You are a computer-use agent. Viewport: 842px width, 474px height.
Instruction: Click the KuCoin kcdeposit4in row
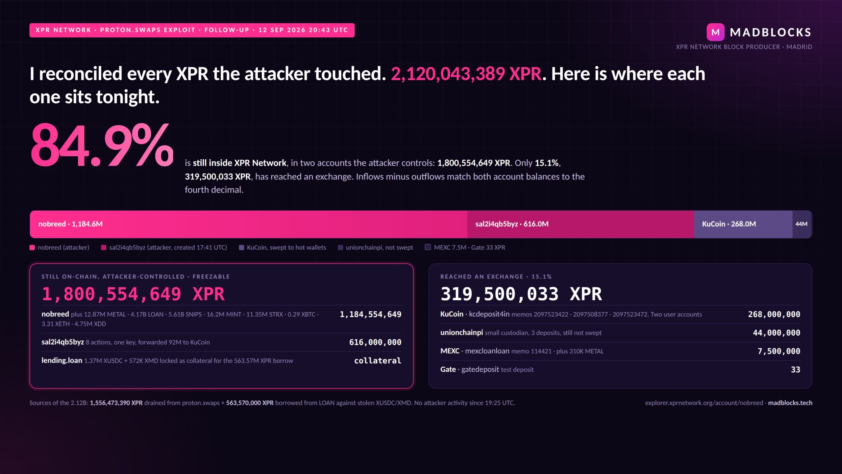620,314
